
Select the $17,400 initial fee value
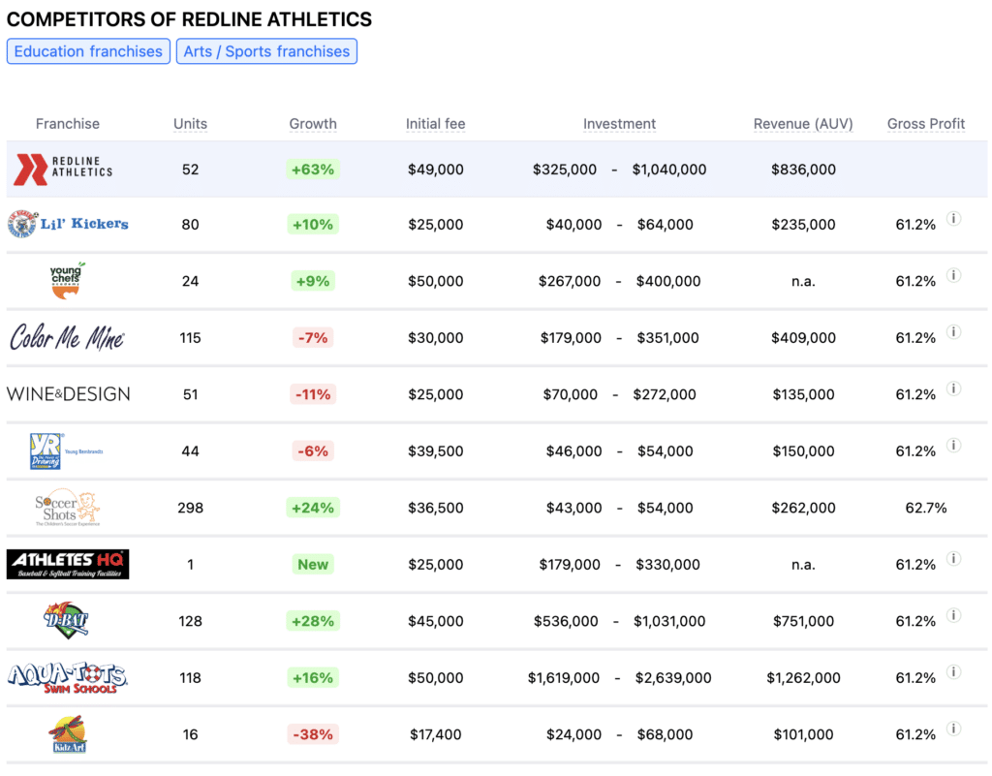[x=436, y=734]
